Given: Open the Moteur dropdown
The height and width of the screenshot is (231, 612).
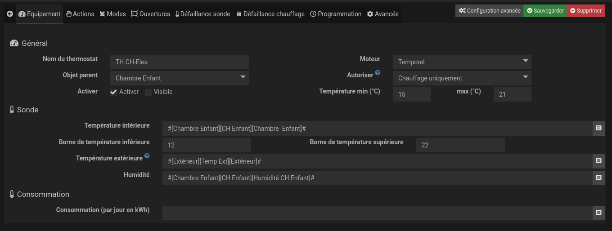Looking at the screenshot, I should click(x=462, y=62).
